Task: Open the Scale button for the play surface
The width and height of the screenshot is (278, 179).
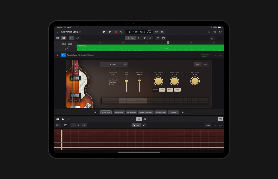Action: tap(208, 125)
